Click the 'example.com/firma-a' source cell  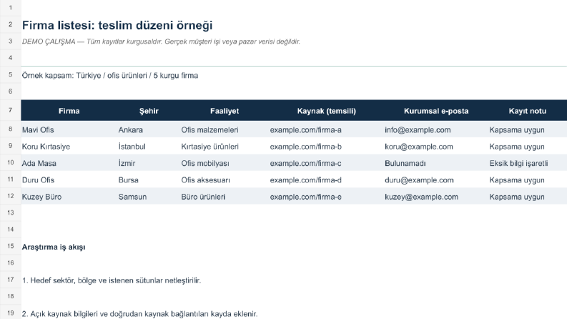[x=305, y=130]
